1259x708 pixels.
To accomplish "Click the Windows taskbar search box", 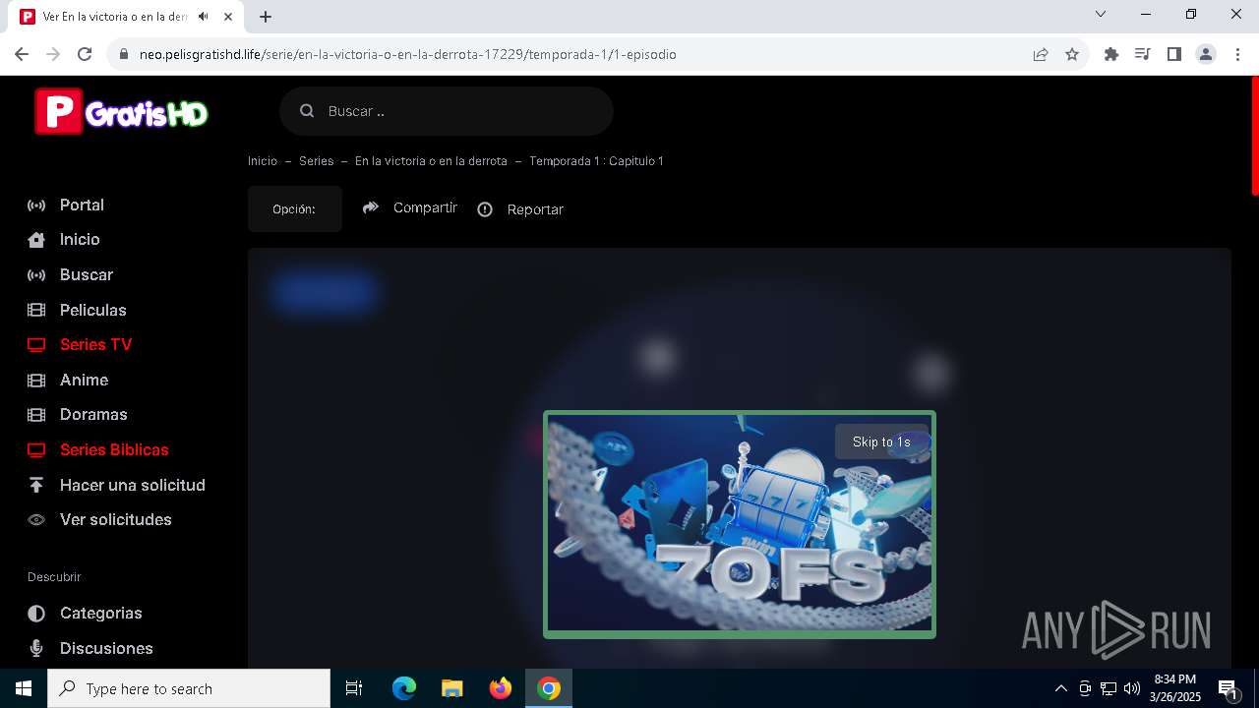I will pyautogui.click(x=189, y=688).
